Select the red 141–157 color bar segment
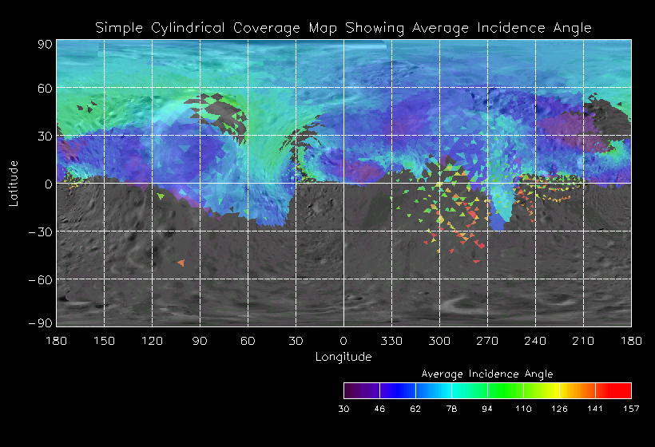 pyautogui.click(x=613, y=390)
